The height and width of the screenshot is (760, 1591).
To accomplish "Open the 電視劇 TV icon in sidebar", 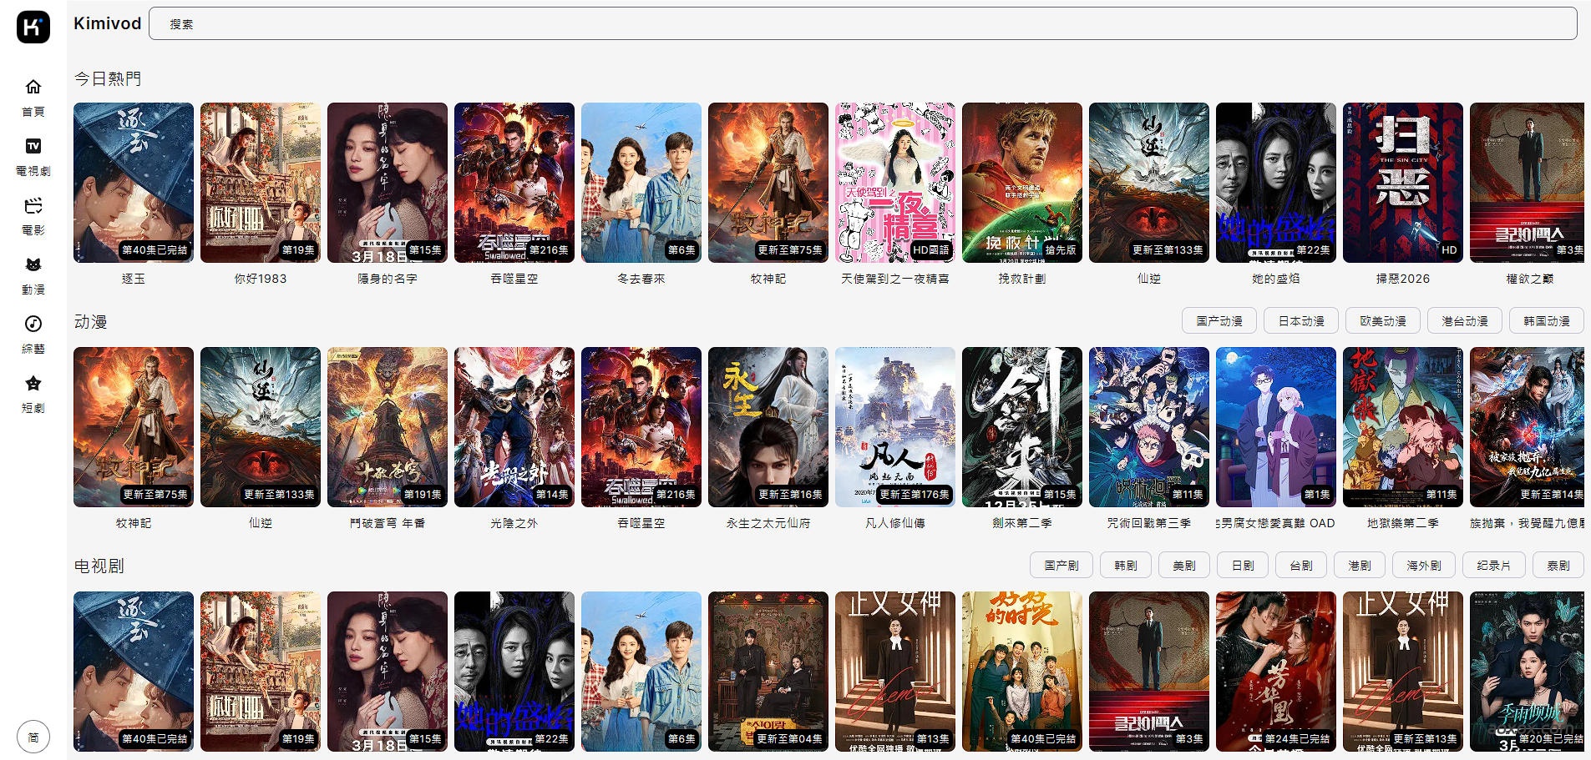I will click(33, 147).
